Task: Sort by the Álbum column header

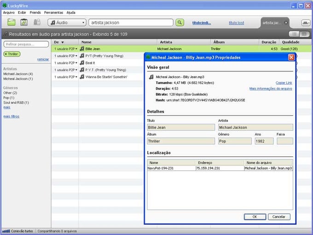Action: [x=235, y=42]
